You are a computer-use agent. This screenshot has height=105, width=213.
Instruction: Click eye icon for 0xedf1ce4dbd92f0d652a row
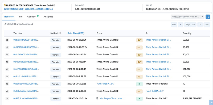pos(7,84)
